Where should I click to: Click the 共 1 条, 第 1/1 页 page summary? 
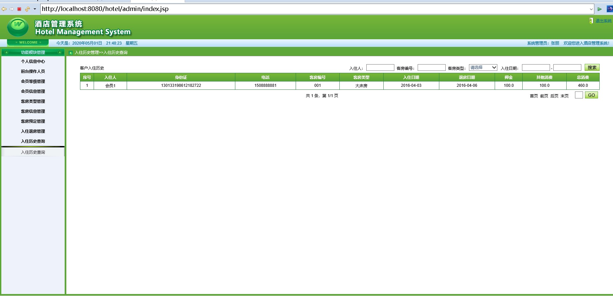(322, 96)
